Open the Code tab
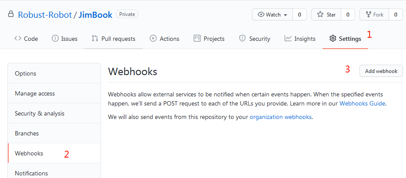 click(26, 39)
